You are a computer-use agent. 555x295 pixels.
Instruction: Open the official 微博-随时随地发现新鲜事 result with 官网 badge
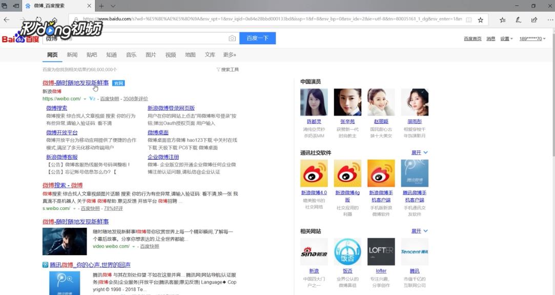tap(75, 83)
